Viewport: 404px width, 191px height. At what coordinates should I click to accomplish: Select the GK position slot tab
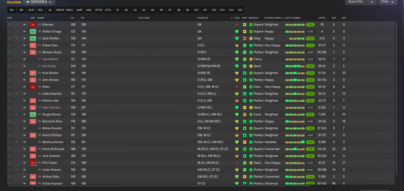click(x=12, y=10)
